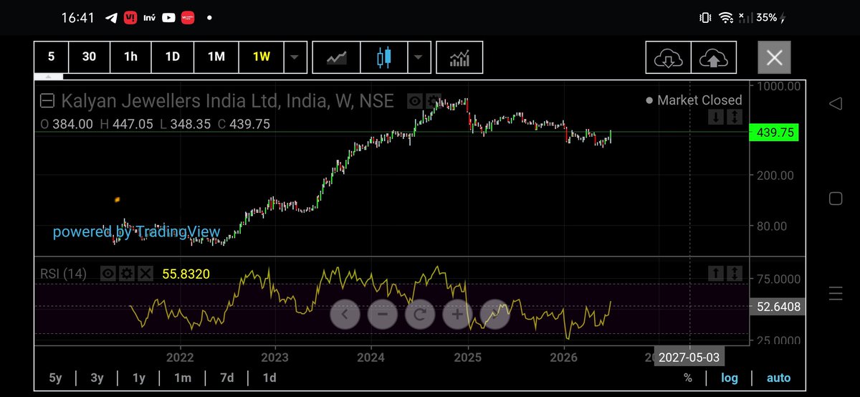
Task: Open the interval dropdown arrow
Action: pos(295,57)
